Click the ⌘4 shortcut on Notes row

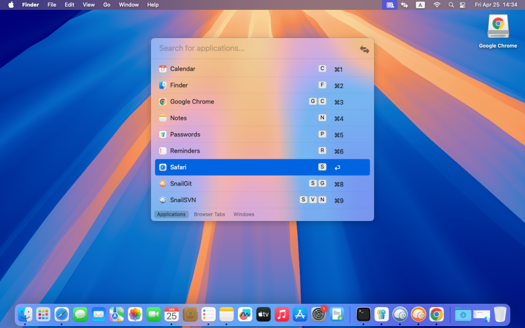(x=339, y=118)
